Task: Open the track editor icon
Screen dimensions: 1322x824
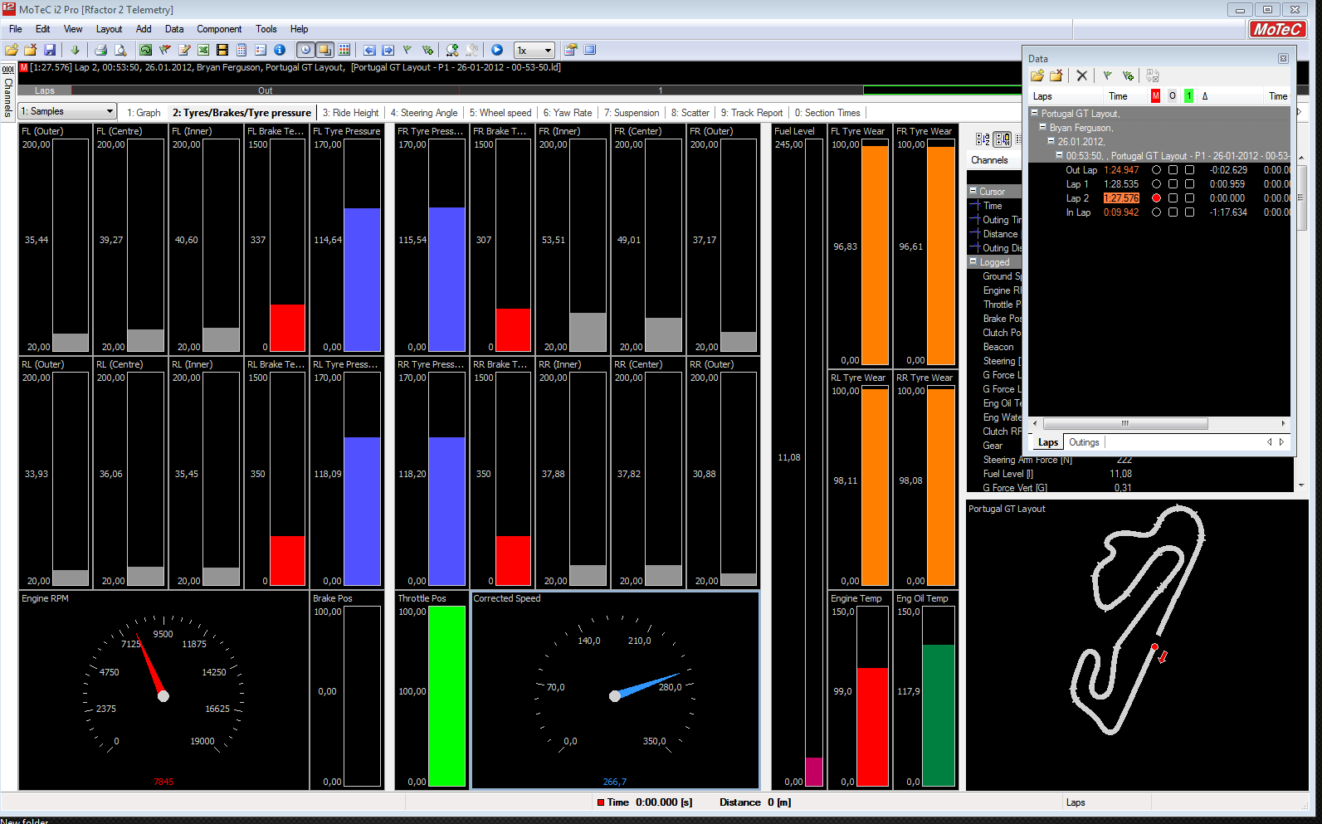Action: pos(145,50)
